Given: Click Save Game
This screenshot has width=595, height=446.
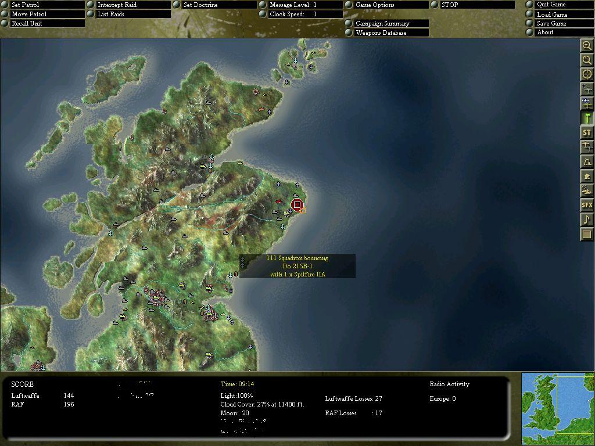Looking at the screenshot, I should 560,23.
